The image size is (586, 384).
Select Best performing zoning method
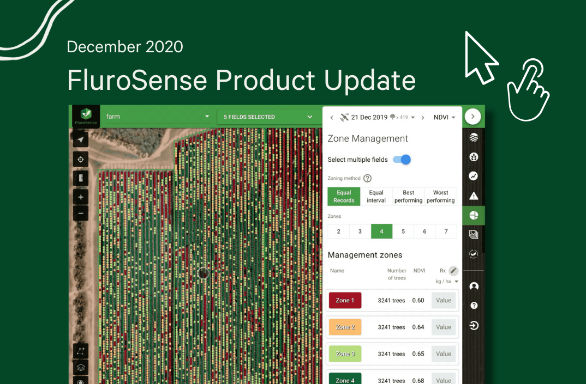[x=409, y=196]
